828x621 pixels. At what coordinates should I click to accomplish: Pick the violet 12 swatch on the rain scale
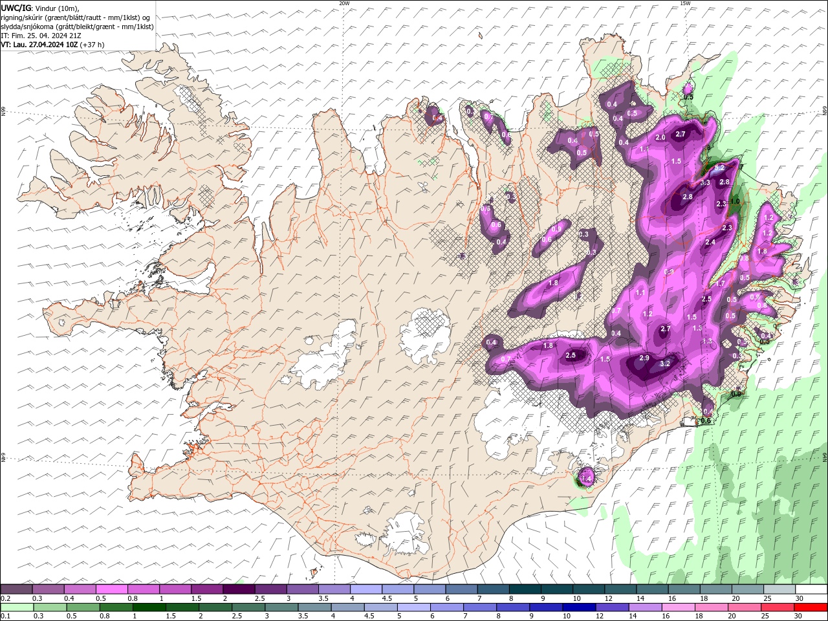pos(611,607)
